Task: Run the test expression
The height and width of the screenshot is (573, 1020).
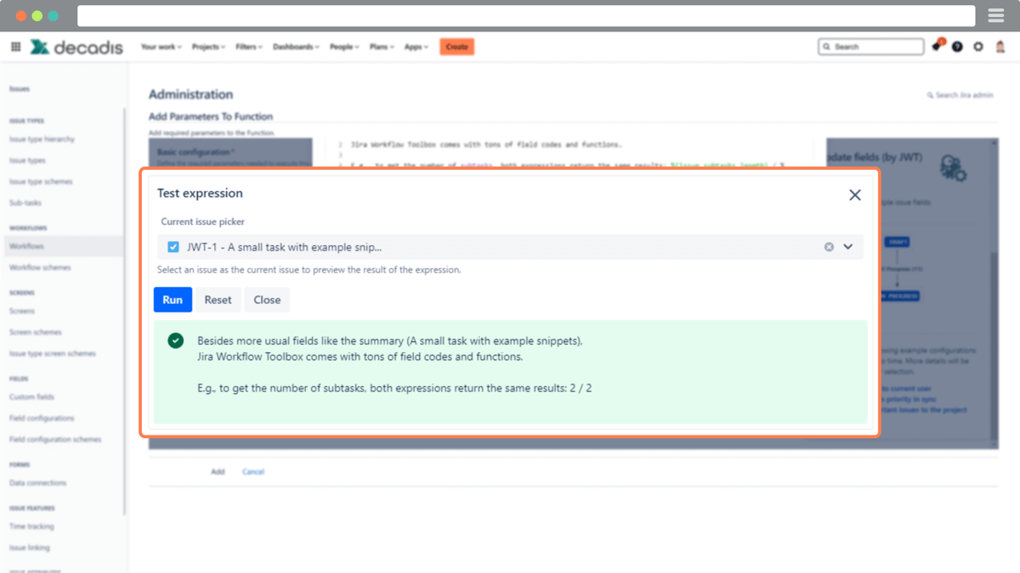Action: 173,300
